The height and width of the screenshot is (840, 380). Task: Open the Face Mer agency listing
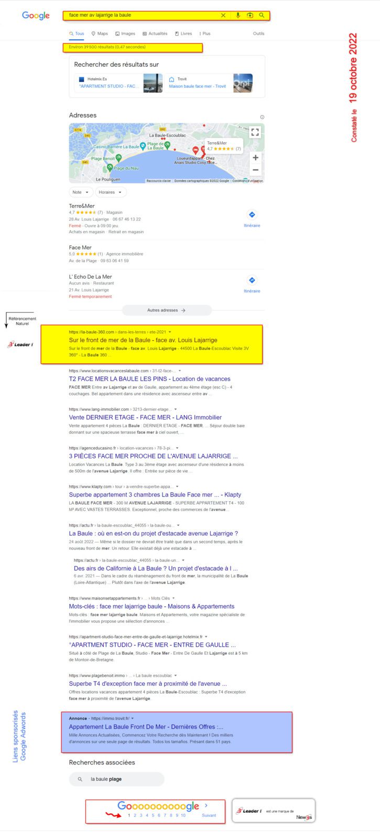[x=80, y=247]
